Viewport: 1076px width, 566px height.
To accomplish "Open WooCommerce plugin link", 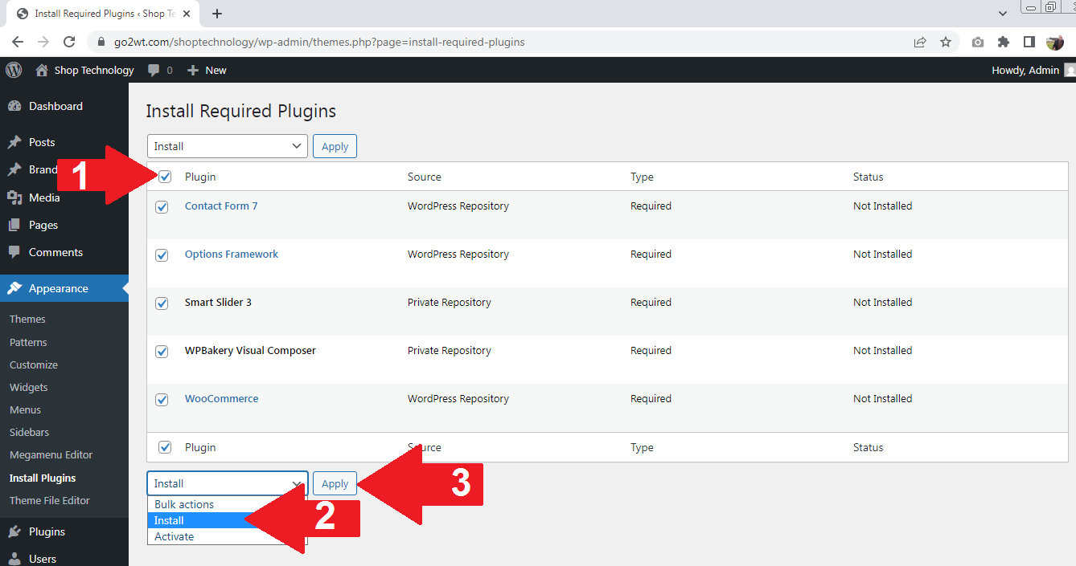I will point(222,398).
